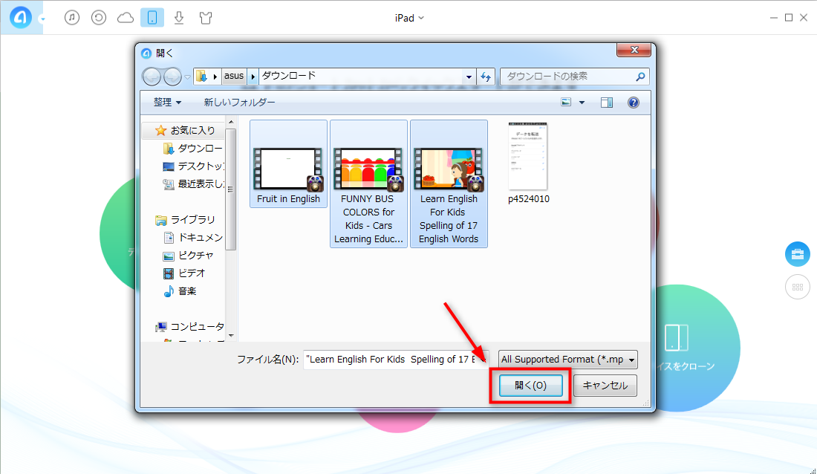Image resolution: width=817 pixels, height=474 pixels.
Task: Click the forward navigation arrow
Action: click(172, 77)
